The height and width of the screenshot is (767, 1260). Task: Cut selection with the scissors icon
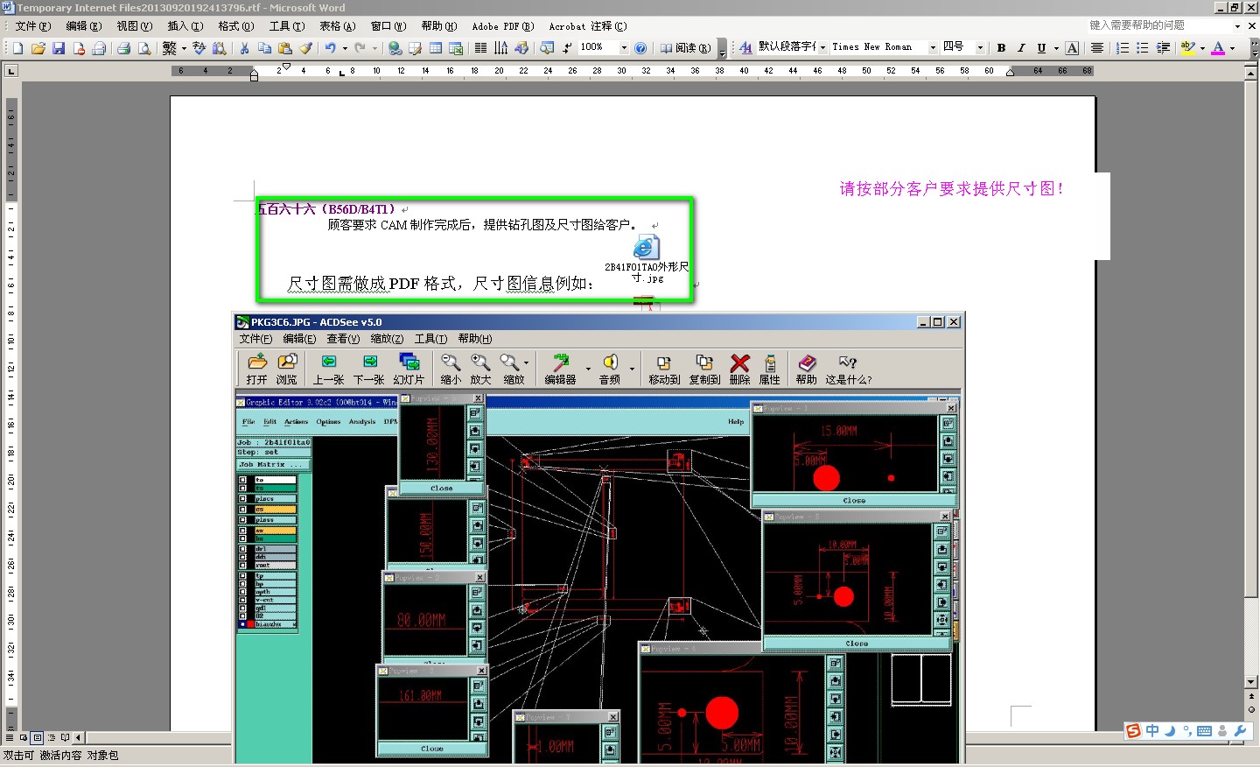[245, 48]
